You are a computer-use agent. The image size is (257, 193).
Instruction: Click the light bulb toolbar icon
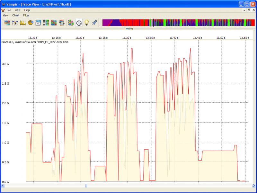tap(86, 23)
